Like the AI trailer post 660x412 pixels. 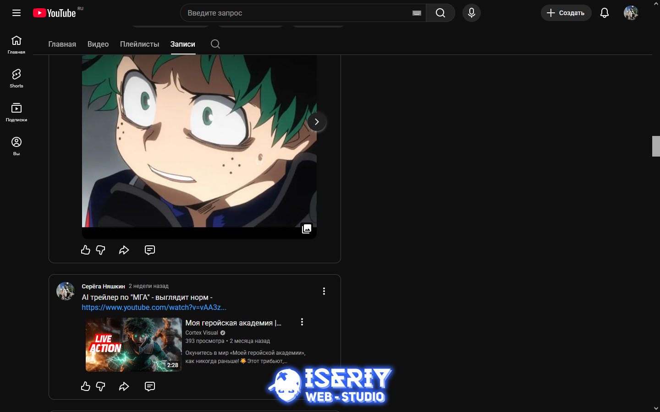(86, 386)
